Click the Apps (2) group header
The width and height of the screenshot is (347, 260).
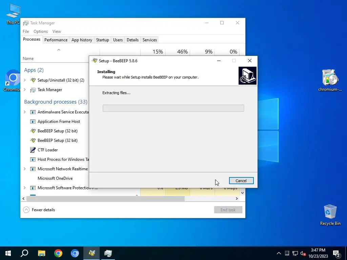pos(34,70)
